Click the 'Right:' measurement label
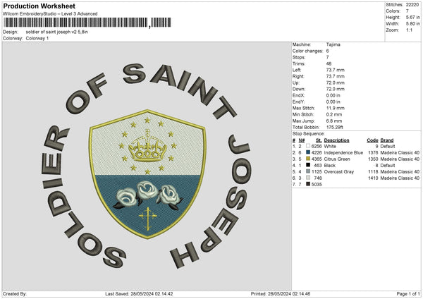Viewport: 423px width, 299px height. click(298, 76)
